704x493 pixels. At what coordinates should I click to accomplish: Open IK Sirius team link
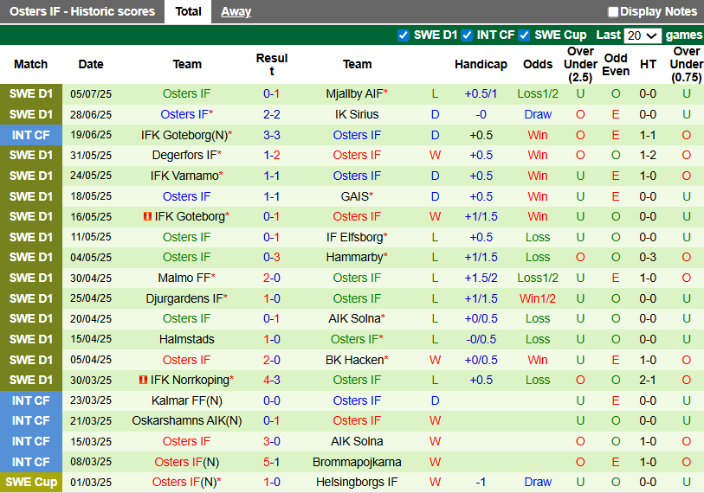357,114
